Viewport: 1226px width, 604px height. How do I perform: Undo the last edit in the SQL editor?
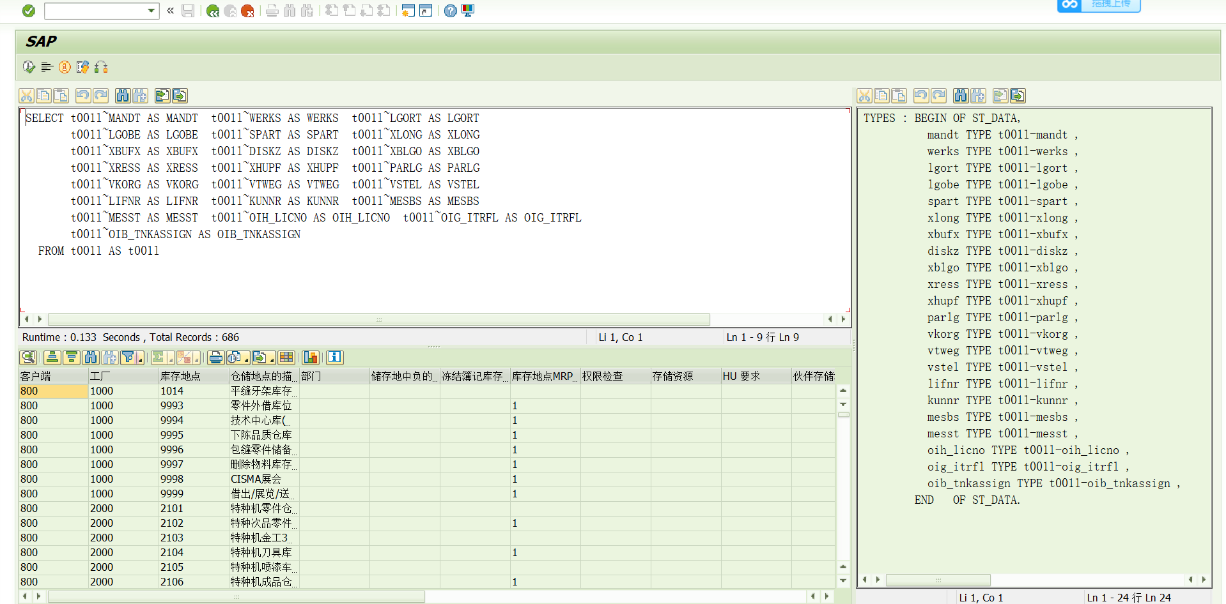coord(82,95)
